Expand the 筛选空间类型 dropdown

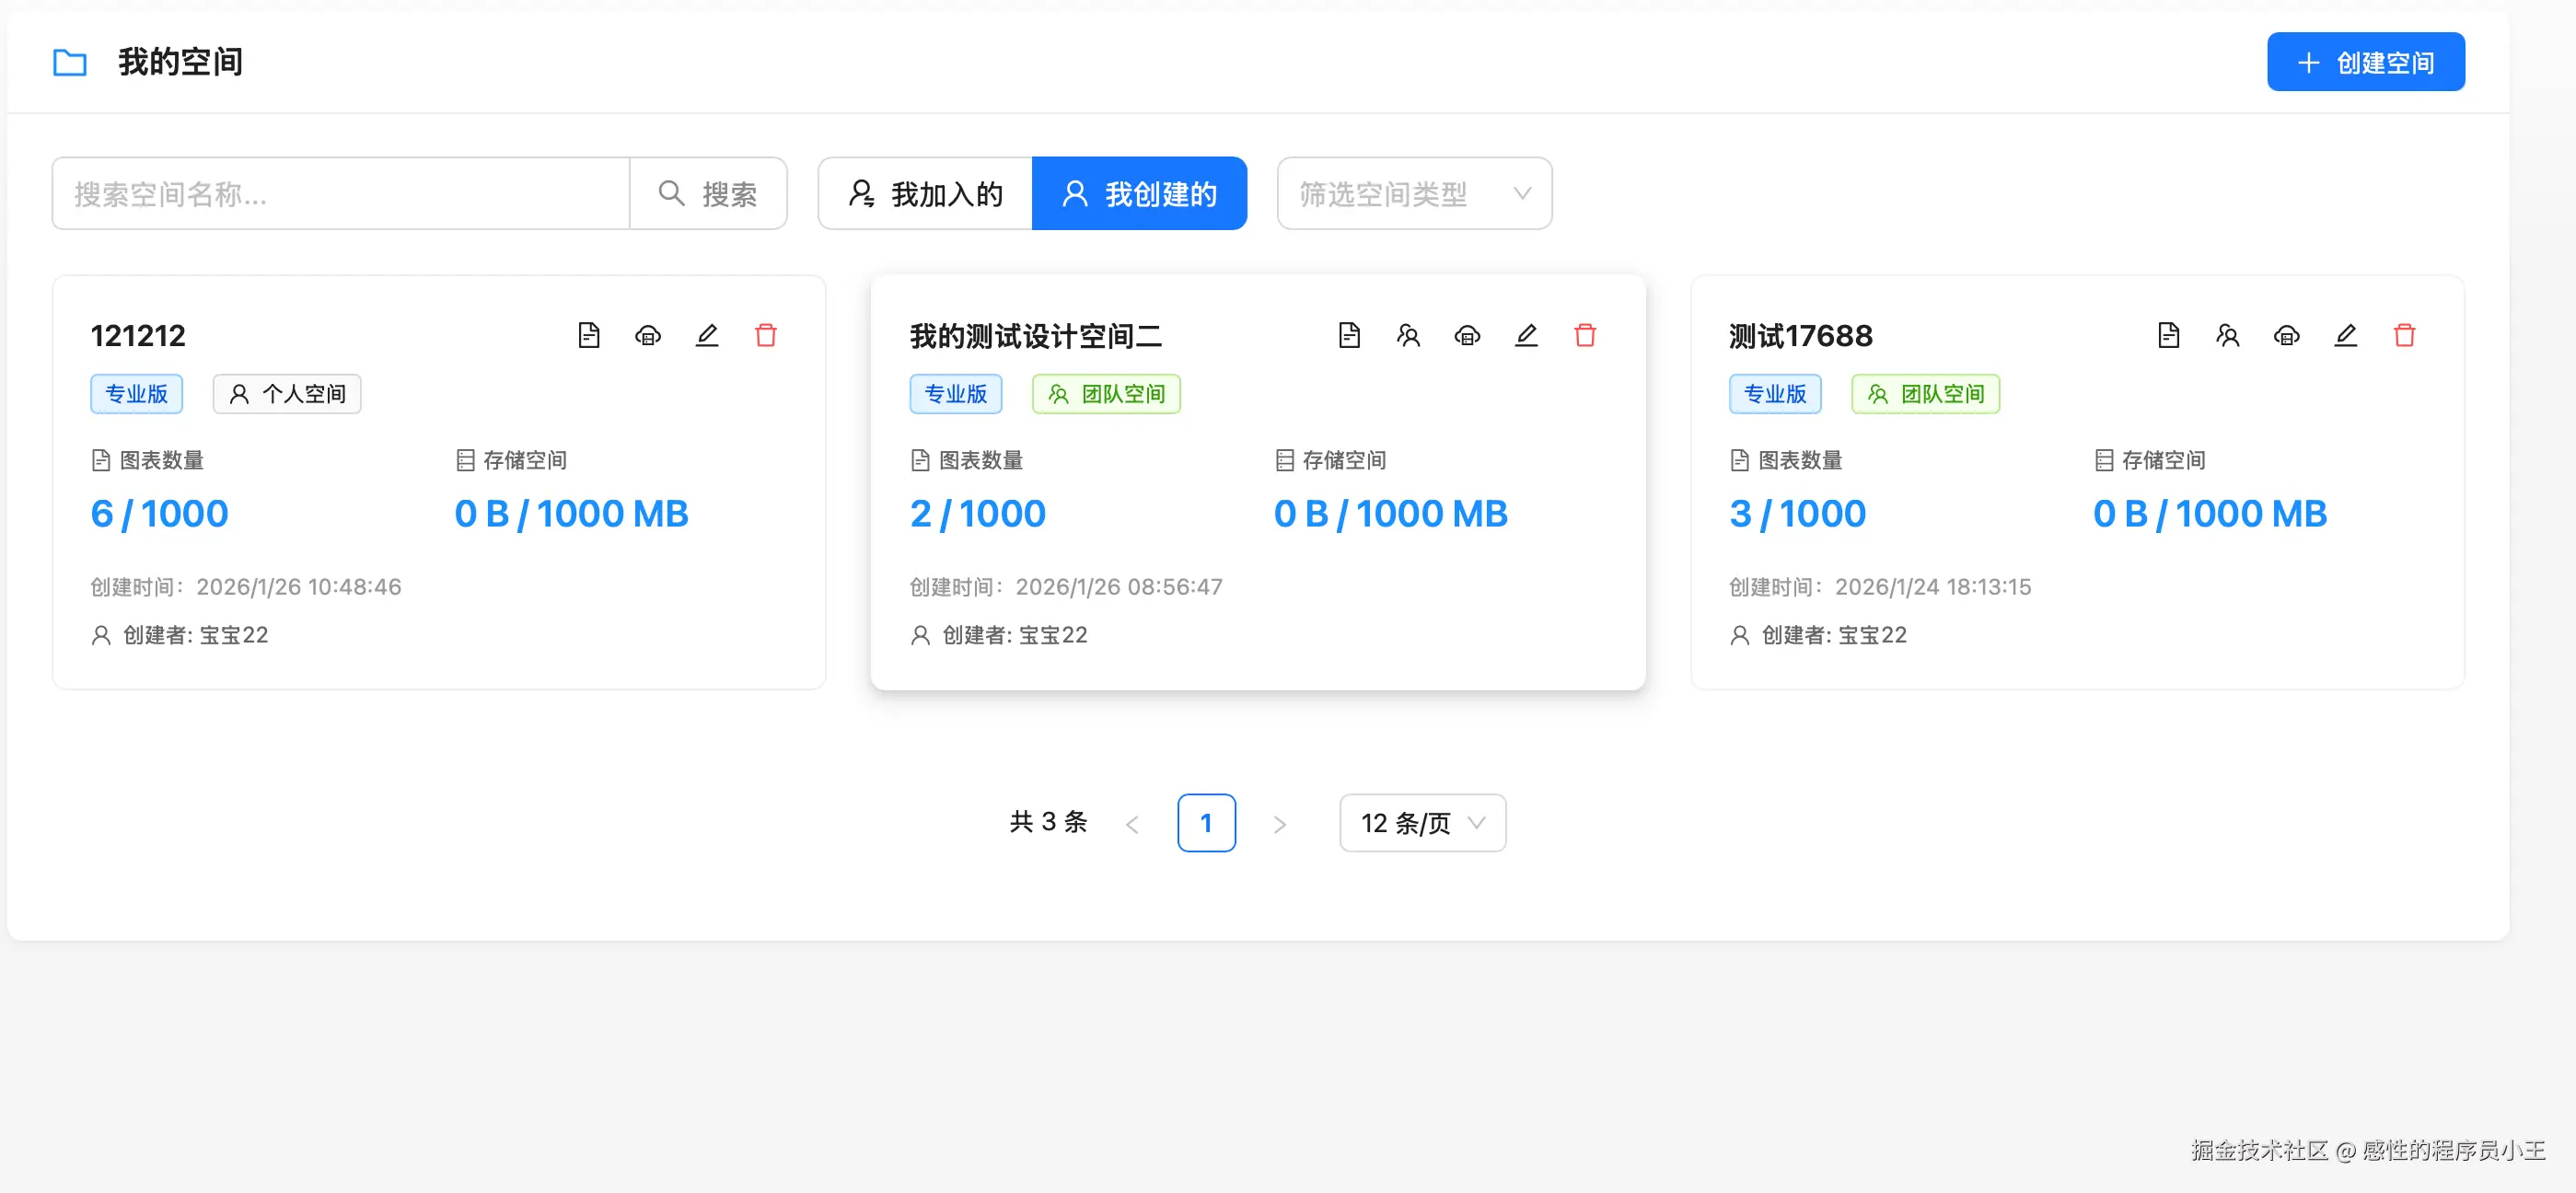[1413, 193]
